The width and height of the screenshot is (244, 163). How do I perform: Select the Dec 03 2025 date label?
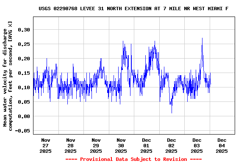pos(197,146)
